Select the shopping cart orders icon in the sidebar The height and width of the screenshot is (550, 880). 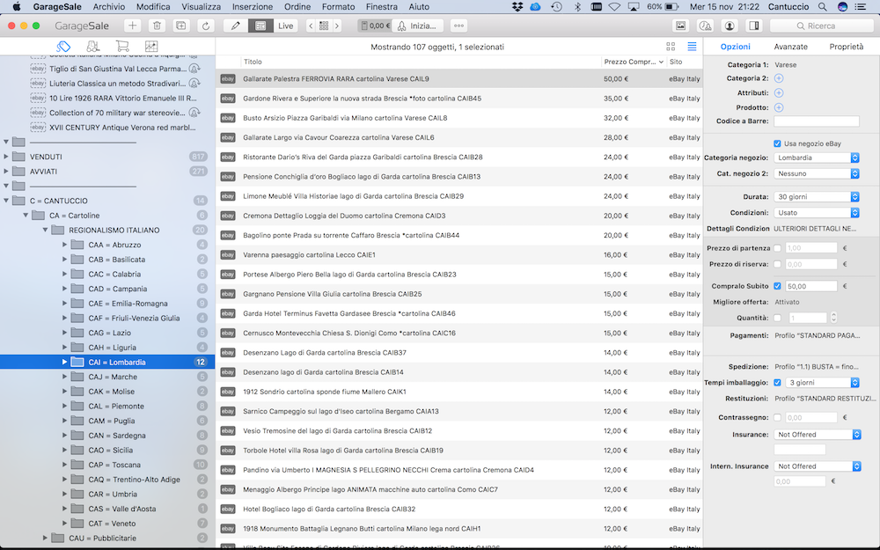tap(121, 47)
